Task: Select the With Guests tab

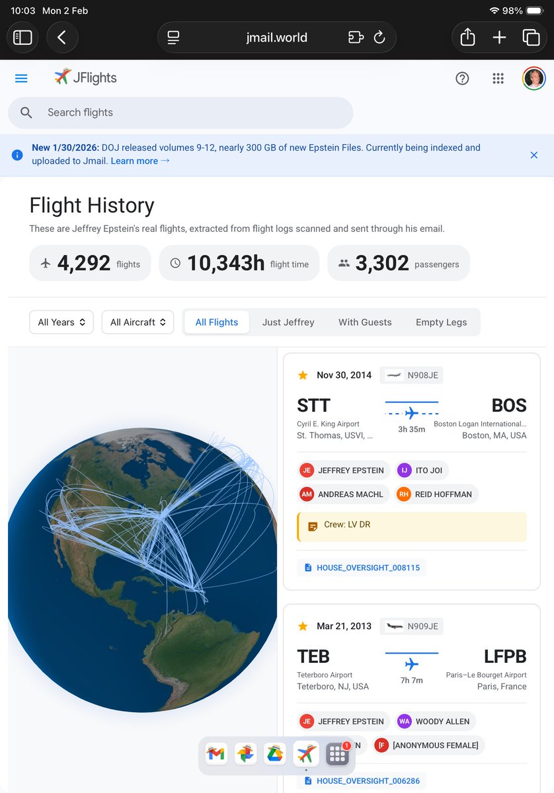Action: click(365, 322)
